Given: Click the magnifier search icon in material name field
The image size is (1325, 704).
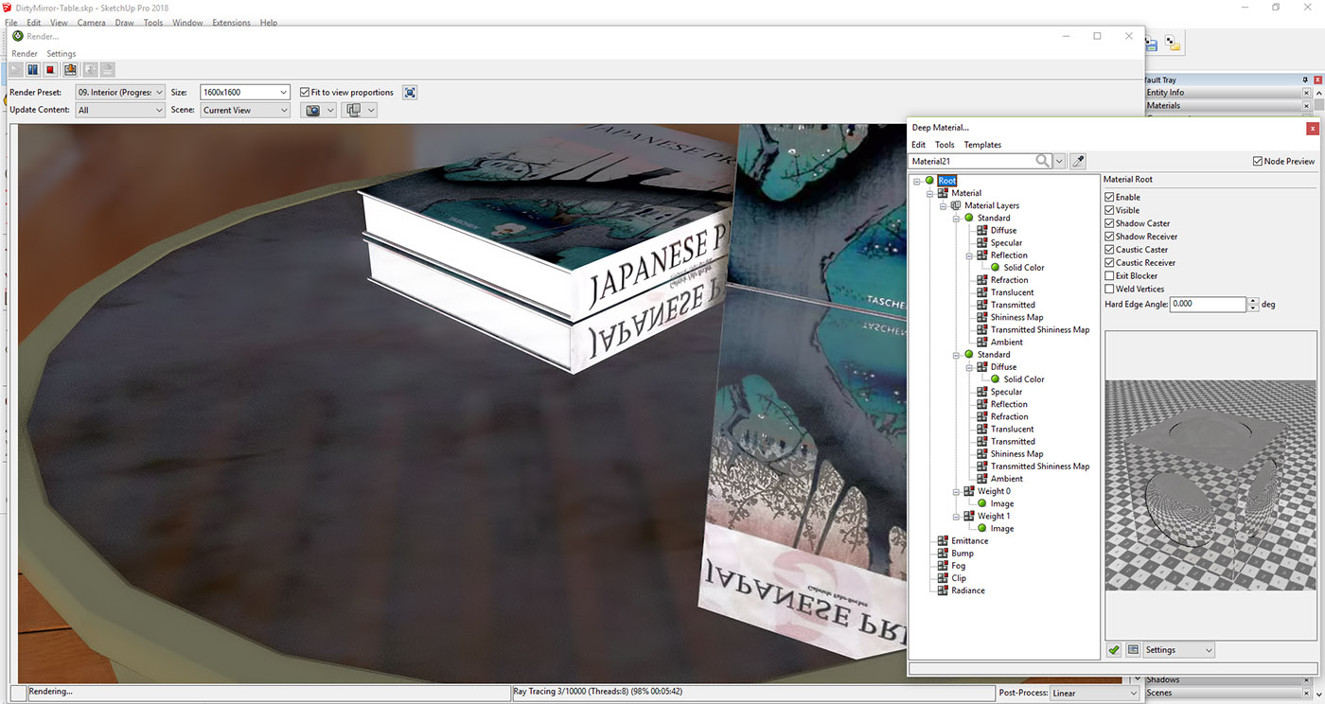Looking at the screenshot, I should (x=1043, y=162).
